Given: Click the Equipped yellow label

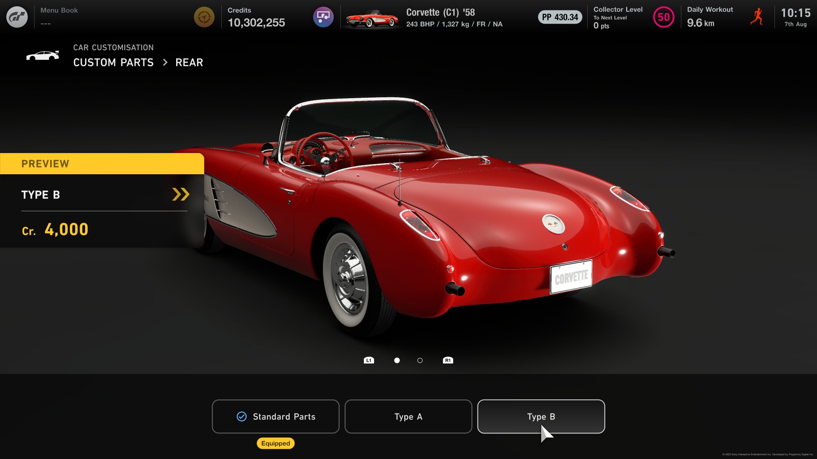Looking at the screenshot, I should (276, 443).
